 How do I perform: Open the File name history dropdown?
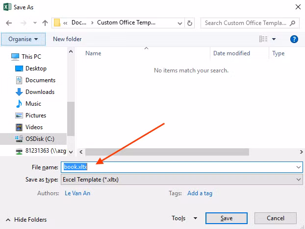tap(299, 167)
